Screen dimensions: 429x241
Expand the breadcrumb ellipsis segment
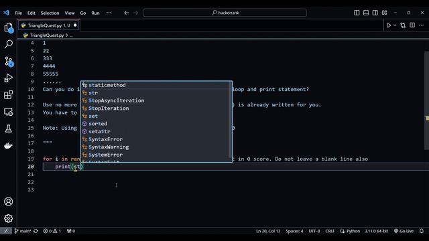(x=71, y=35)
